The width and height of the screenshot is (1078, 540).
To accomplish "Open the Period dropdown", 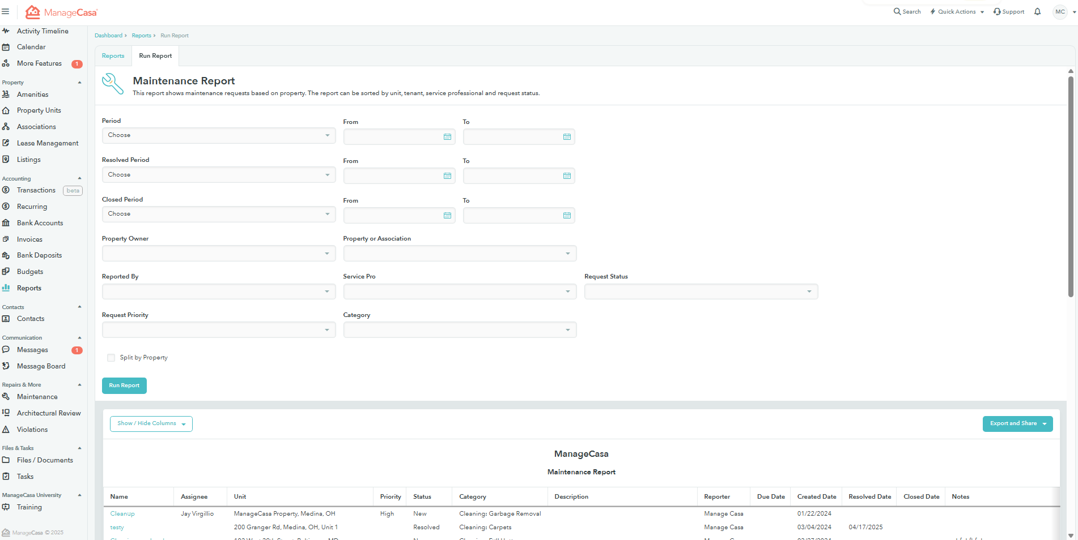I will pyautogui.click(x=219, y=135).
